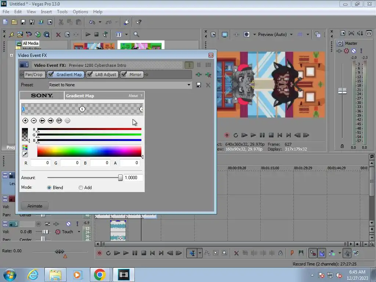Remove selected media with red X
Viewport: 376px width, 282px height.
[58, 35]
